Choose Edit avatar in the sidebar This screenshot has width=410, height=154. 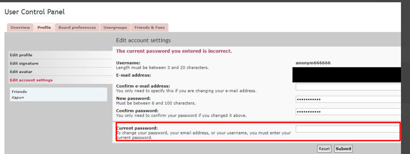(x=21, y=72)
